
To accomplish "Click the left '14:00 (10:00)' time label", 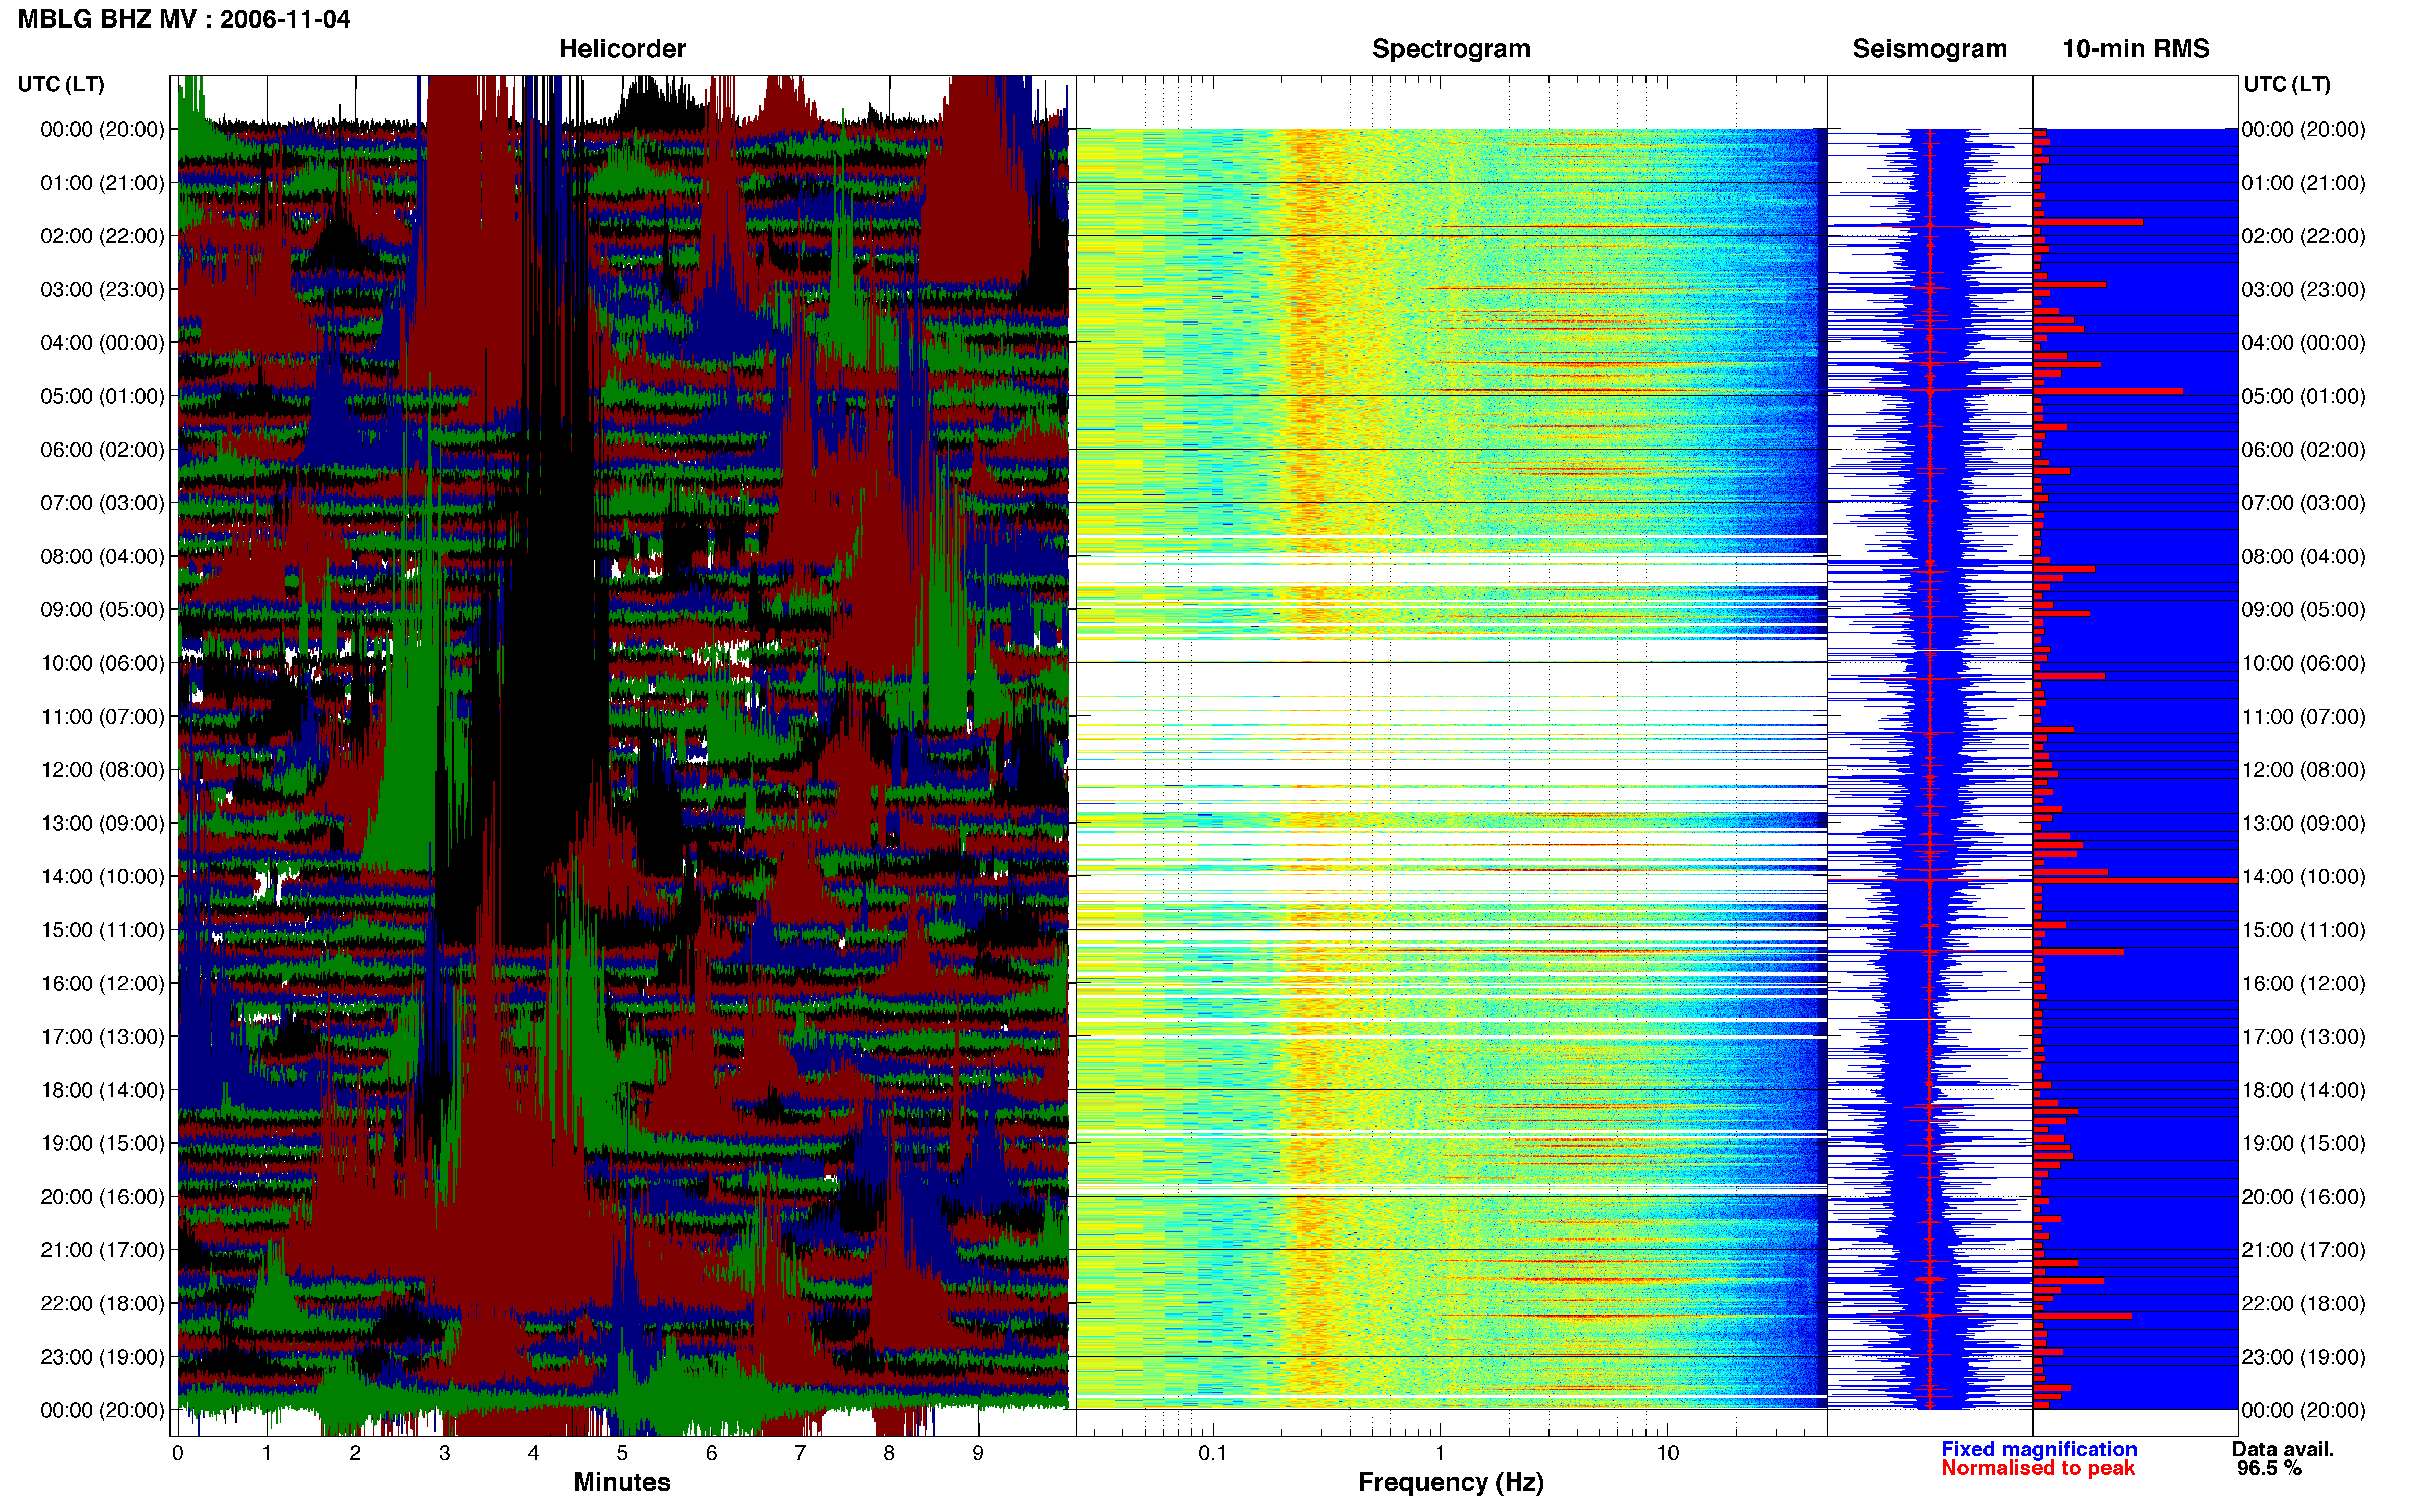I will pyautogui.click(x=102, y=876).
